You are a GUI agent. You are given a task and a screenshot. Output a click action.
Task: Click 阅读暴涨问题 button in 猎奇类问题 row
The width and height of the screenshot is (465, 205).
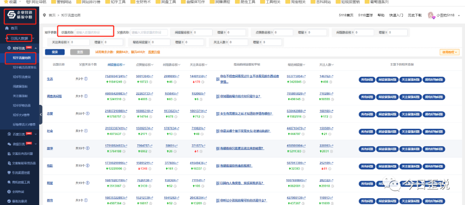(387, 96)
